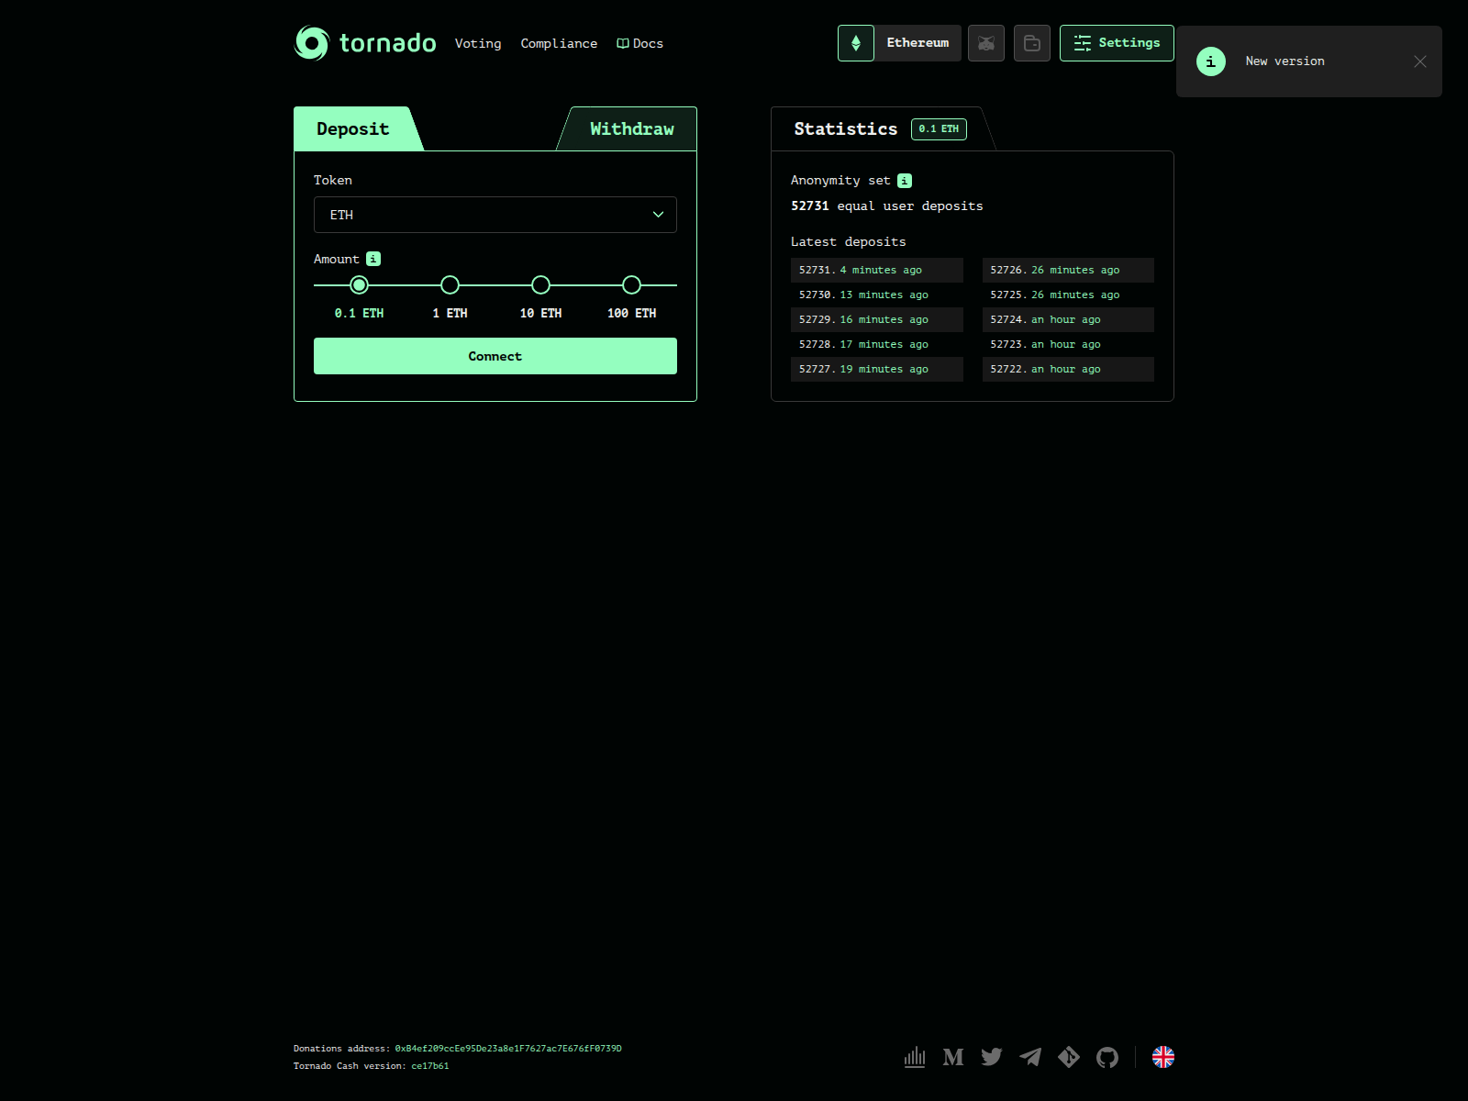Click the Connect button
Viewport: 1468px width, 1101px height.
click(495, 356)
